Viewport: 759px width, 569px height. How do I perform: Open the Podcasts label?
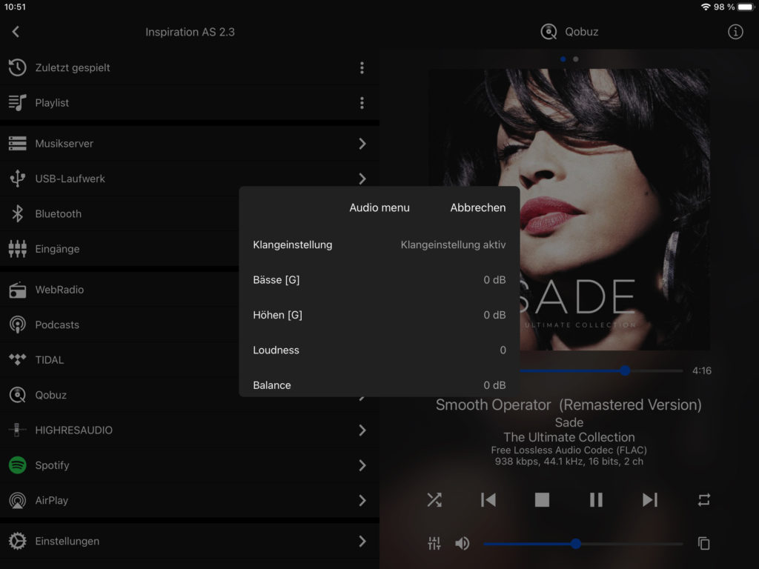(57, 325)
